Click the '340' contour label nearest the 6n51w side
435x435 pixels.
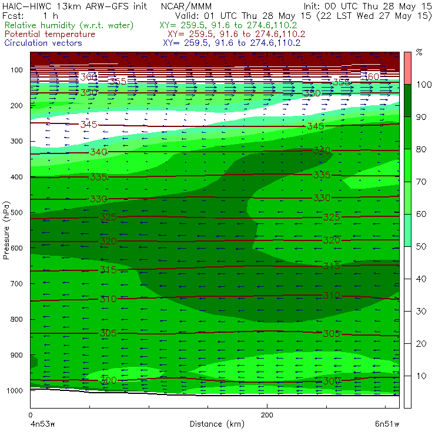tap(322, 150)
